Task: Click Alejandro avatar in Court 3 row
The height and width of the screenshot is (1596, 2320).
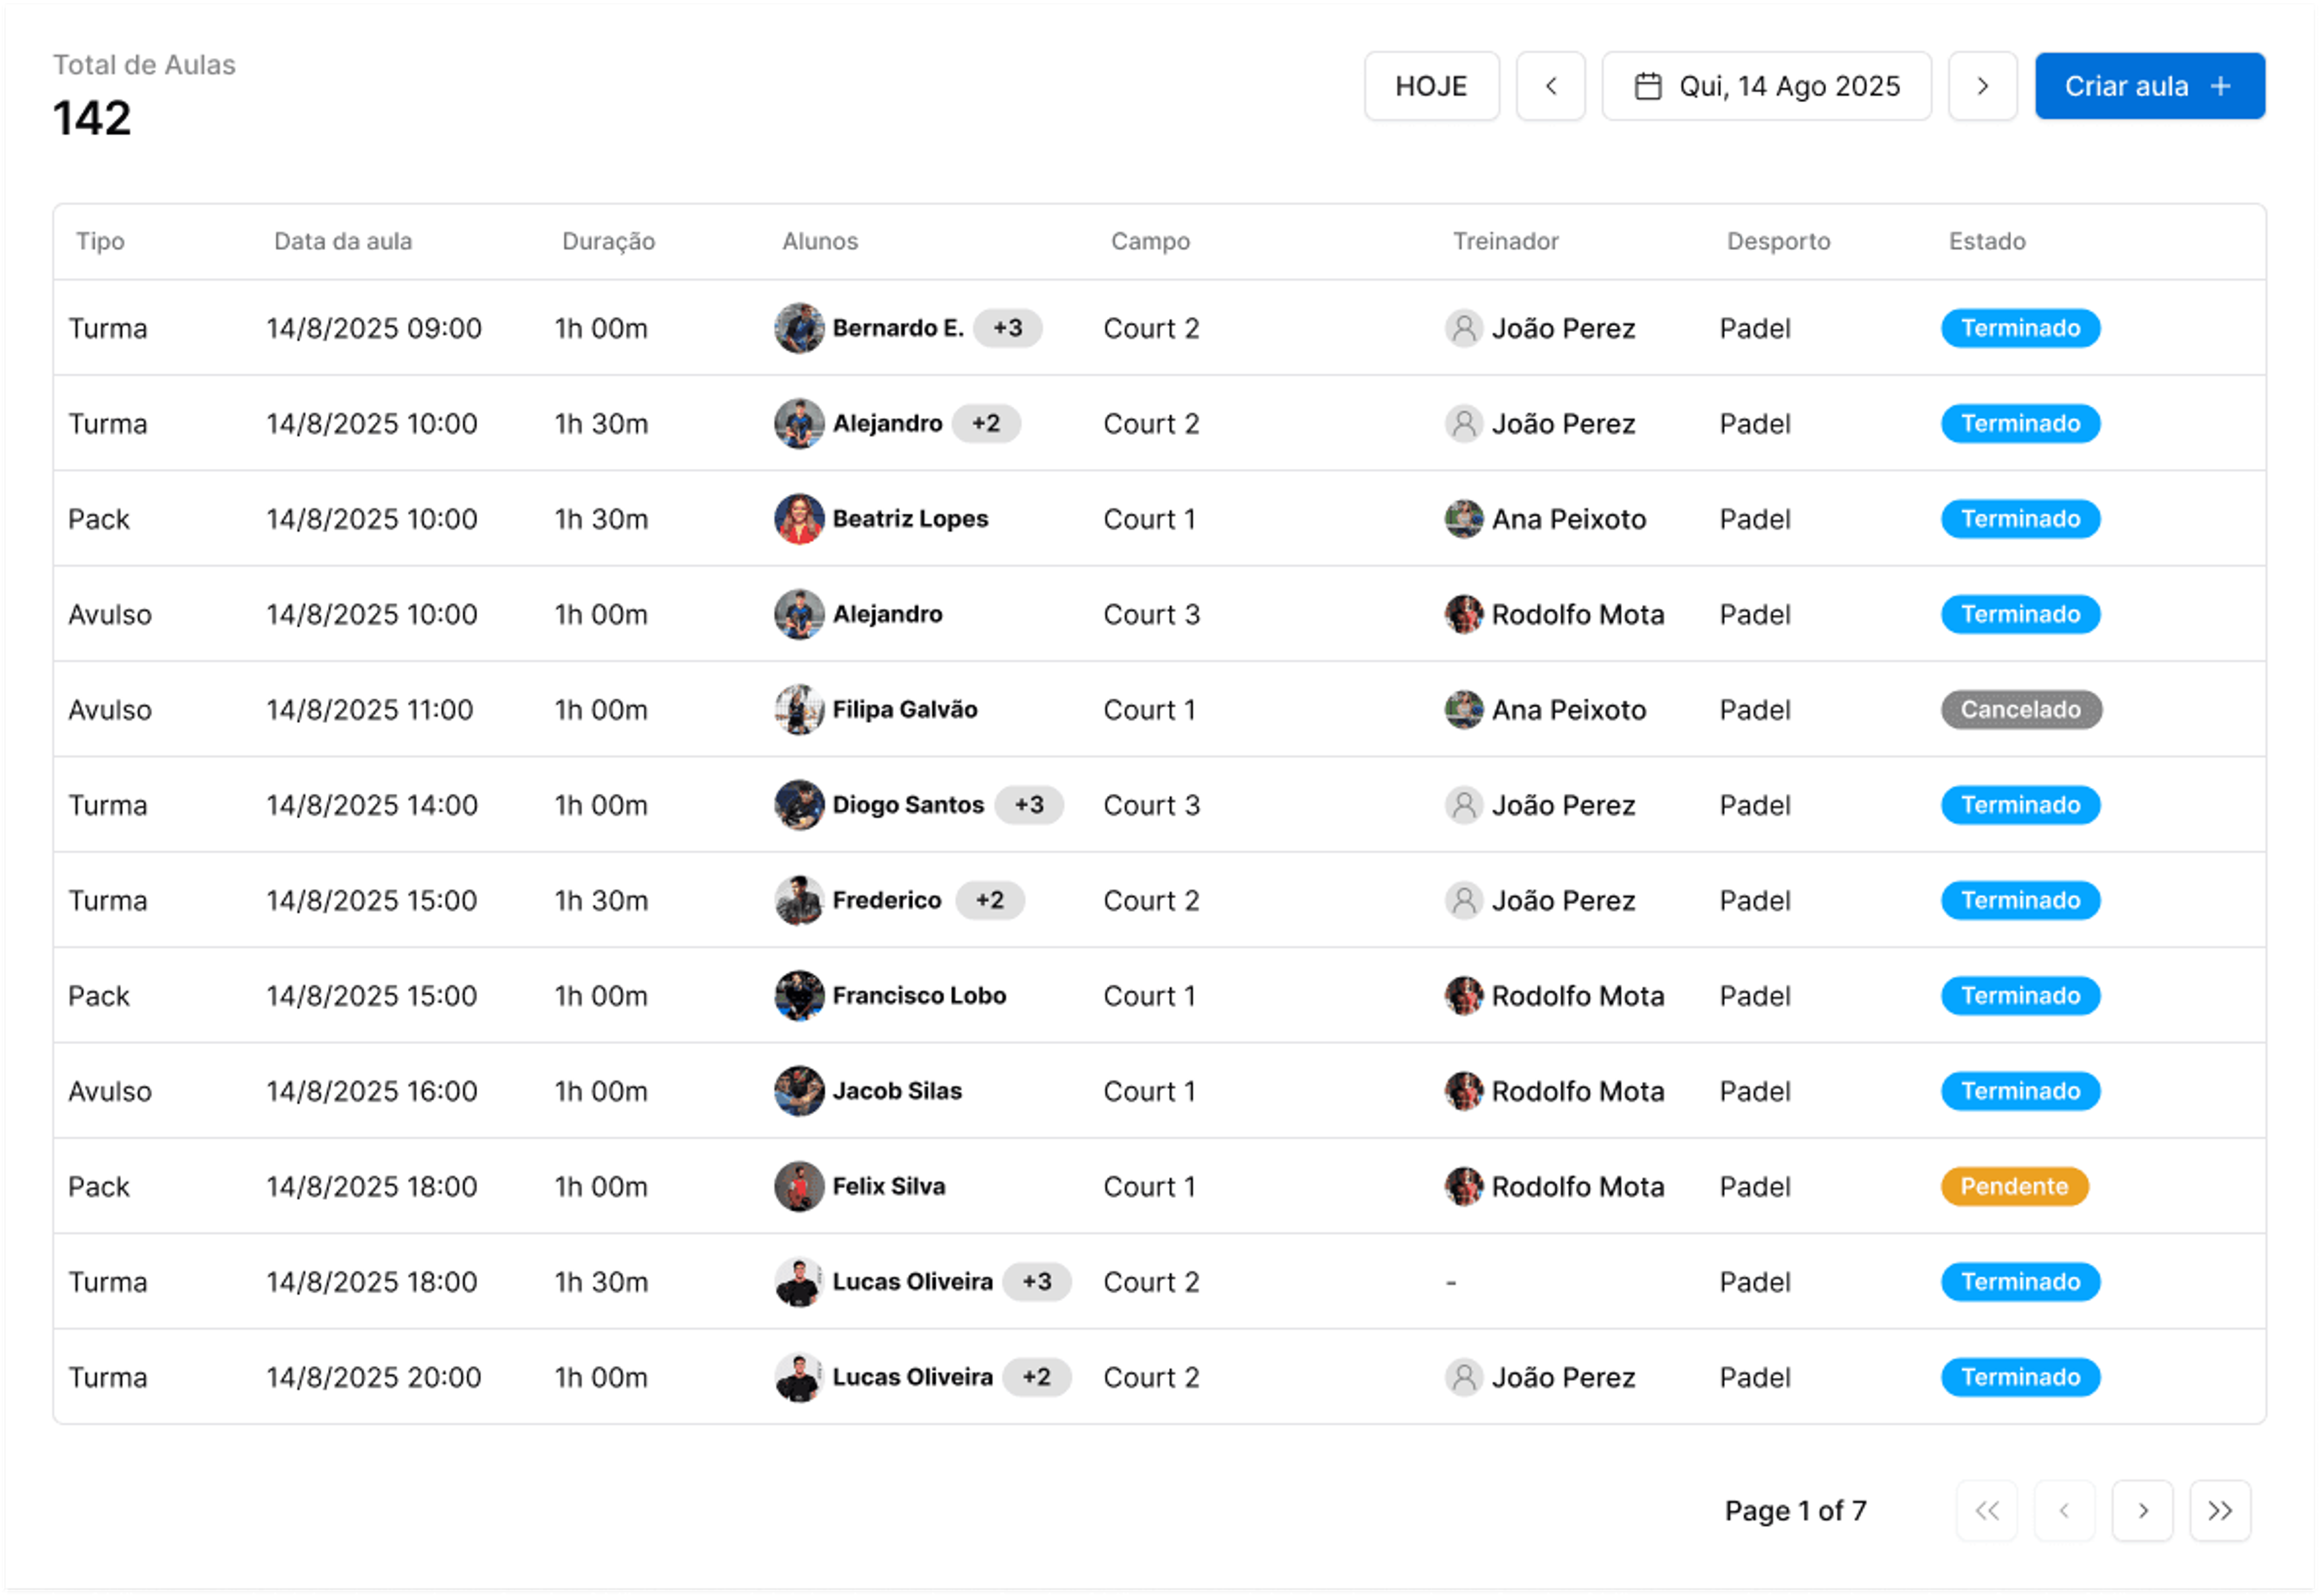Action: click(x=799, y=614)
